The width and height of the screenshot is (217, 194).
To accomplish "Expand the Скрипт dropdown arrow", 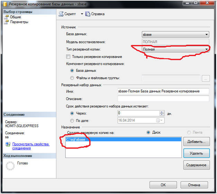I will 82,14.
